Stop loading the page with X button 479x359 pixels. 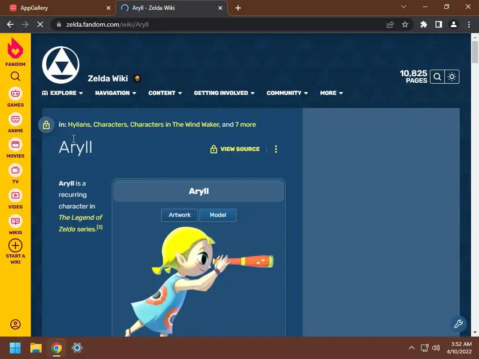pos(40,24)
